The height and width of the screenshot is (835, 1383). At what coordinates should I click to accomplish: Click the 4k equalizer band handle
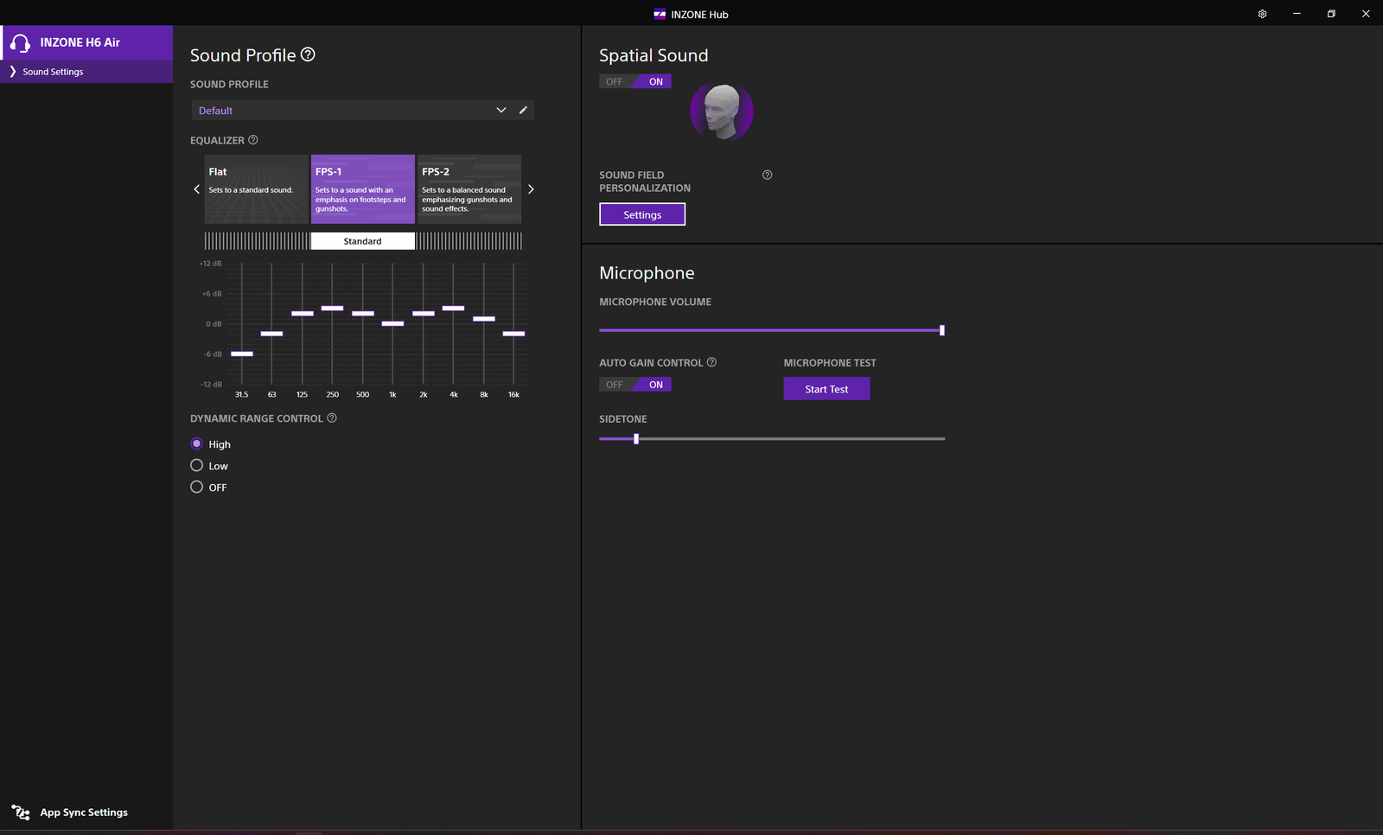tap(454, 308)
